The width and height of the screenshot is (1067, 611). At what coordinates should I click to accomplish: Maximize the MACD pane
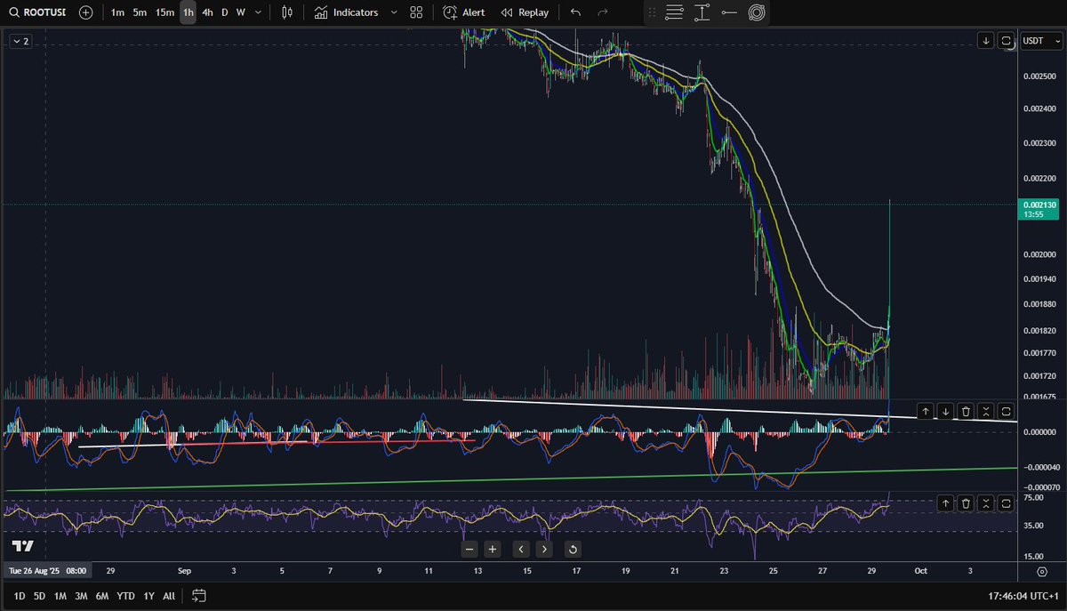coord(1007,411)
